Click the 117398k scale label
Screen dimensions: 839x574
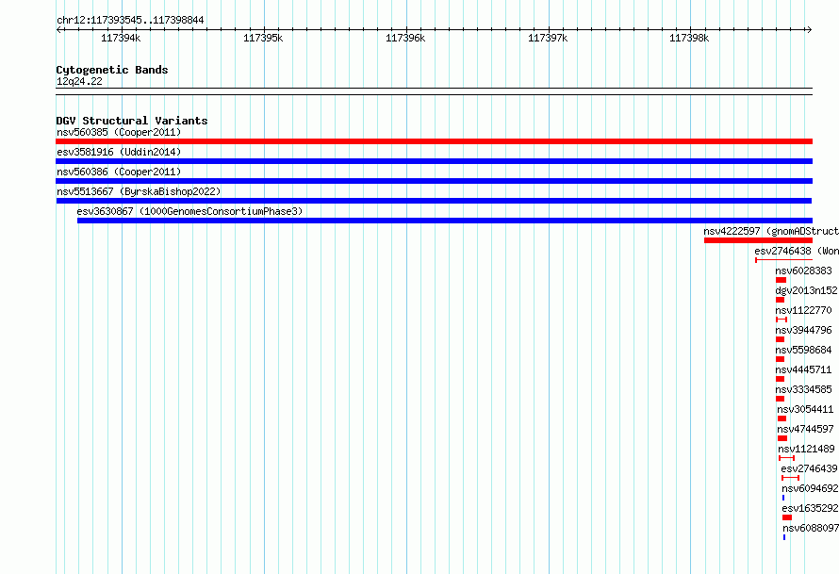[689, 38]
